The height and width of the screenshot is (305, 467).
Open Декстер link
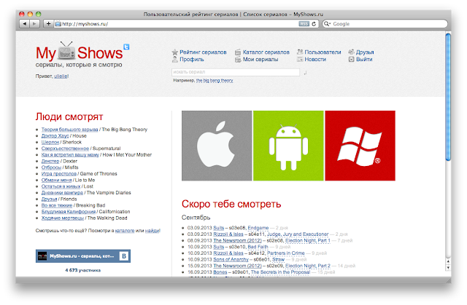[50, 162]
